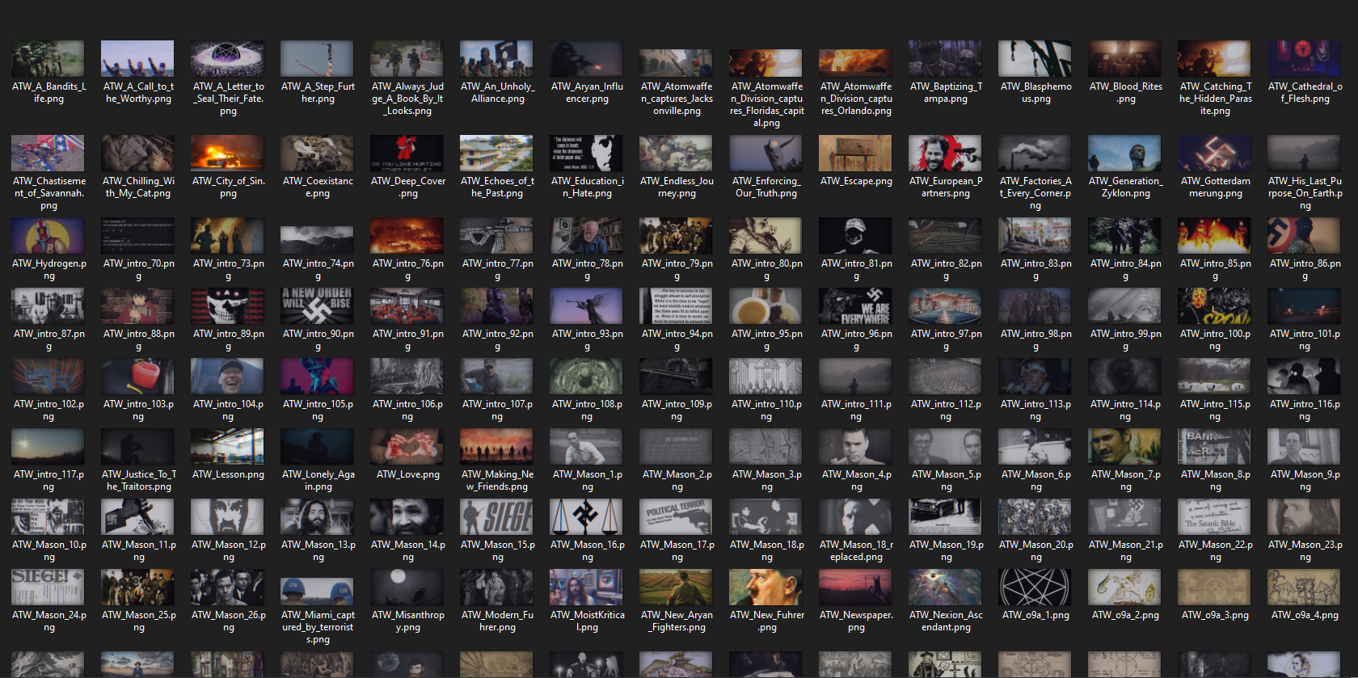
Task: Select the ATW_intro_70.png thumbnail
Action: pyautogui.click(x=138, y=236)
